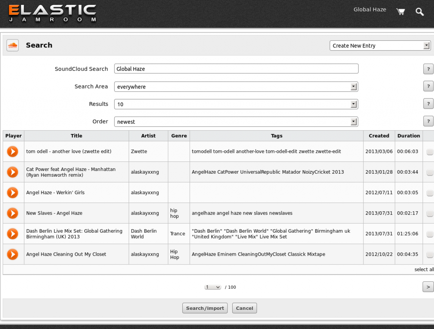Open the Results count dropdown
The width and height of the screenshot is (434, 329).
pos(236,104)
